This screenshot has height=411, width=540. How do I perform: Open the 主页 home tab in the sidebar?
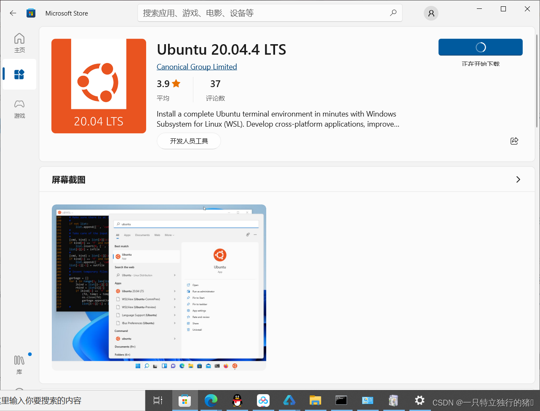point(19,43)
